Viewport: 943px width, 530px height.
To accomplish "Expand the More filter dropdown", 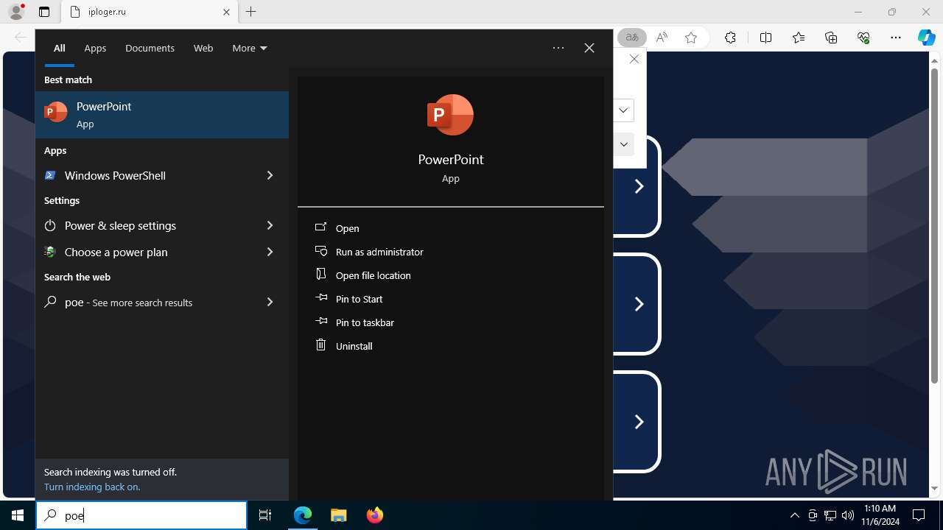I will [249, 48].
